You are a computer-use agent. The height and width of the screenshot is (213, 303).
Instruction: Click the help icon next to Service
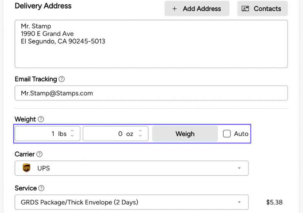[x=42, y=188]
